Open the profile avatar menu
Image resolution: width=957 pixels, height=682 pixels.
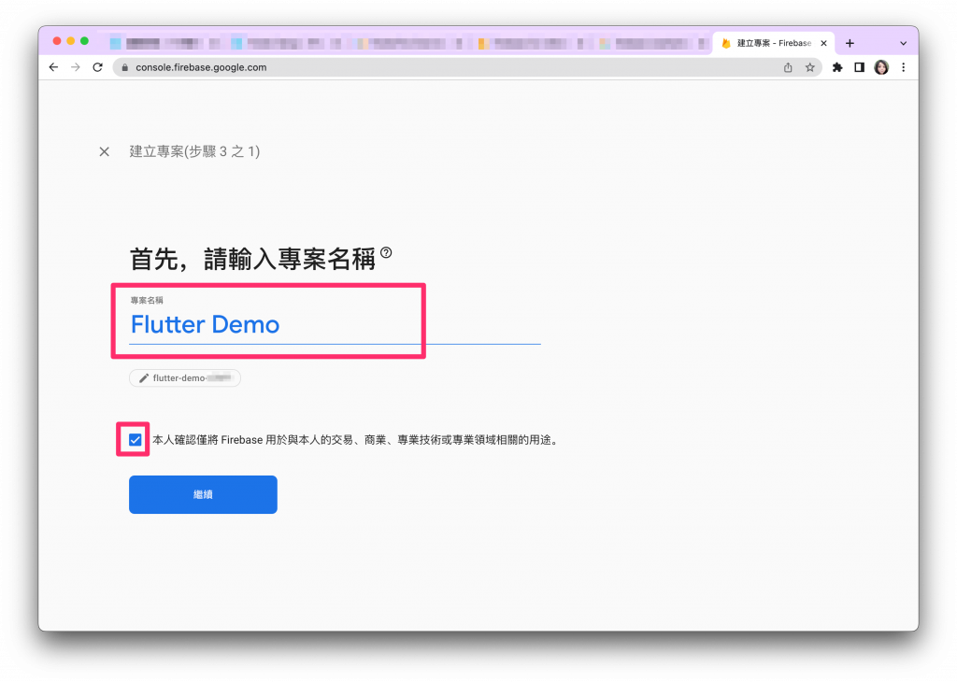[x=881, y=67]
